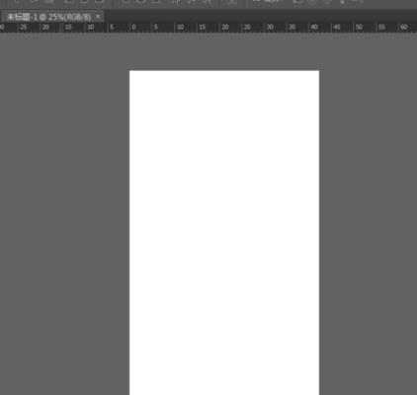Click the top-left corner of the white canvas
The height and width of the screenshot is (395, 417).
tap(129, 71)
